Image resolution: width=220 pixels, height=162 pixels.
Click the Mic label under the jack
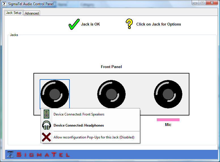point(168,125)
